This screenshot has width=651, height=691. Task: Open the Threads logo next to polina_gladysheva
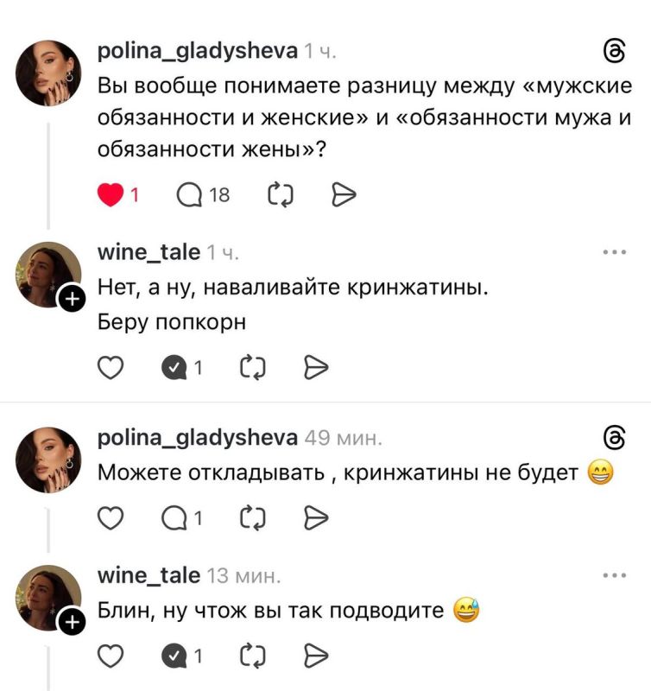614,52
